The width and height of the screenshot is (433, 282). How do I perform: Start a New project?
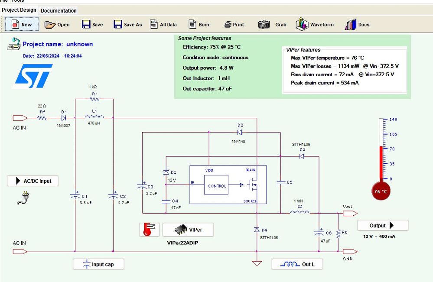21,24
